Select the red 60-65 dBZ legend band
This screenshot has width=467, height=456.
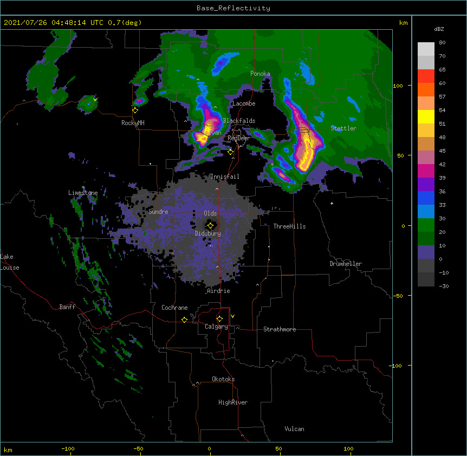pos(426,76)
